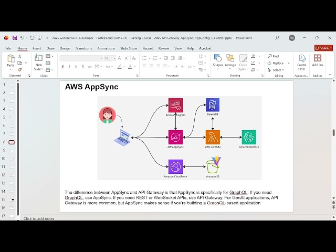Toggle text shadow
The image size is (336, 252).
83,67
